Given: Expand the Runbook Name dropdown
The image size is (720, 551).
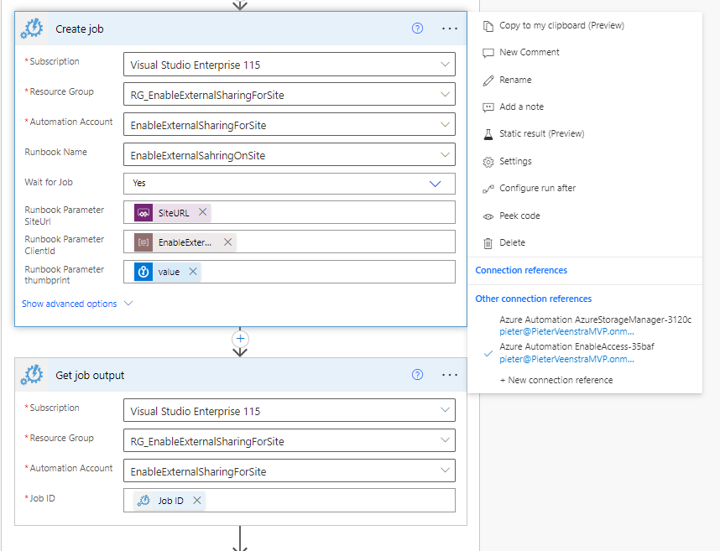Looking at the screenshot, I should click(x=445, y=155).
